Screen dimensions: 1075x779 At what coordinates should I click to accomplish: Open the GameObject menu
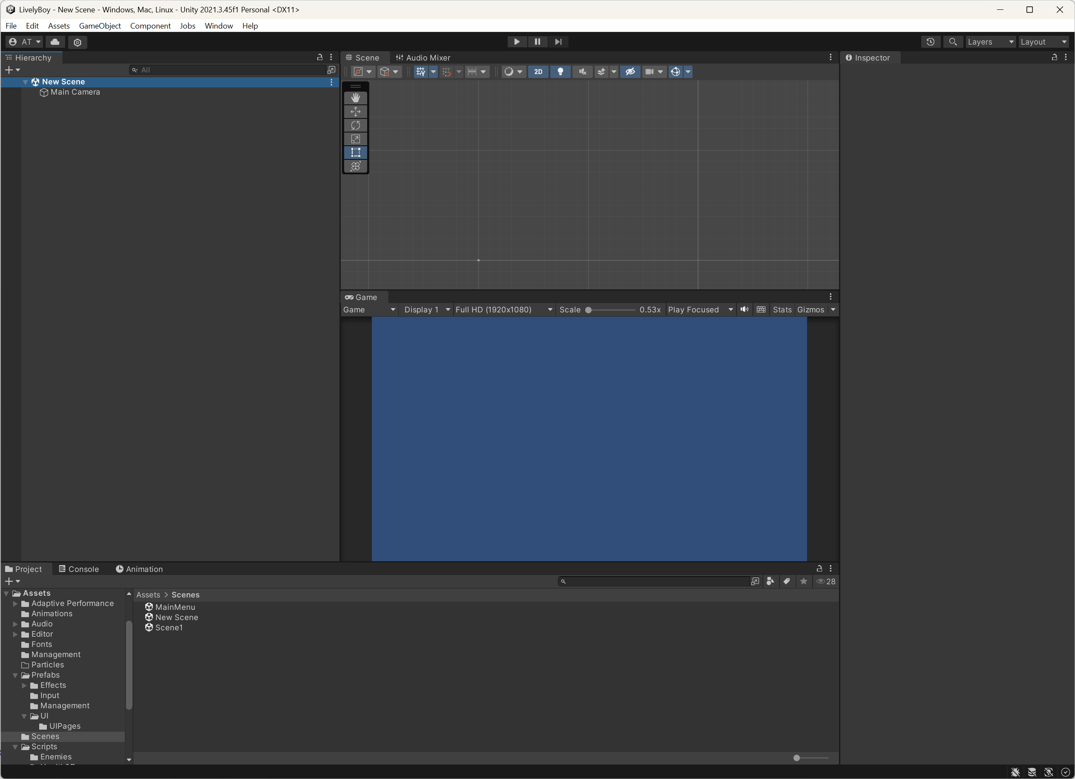coord(100,26)
